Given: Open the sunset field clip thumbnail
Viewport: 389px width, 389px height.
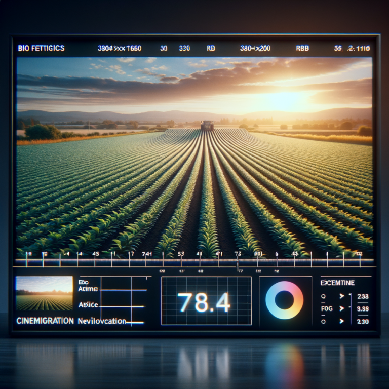Looking at the screenshot, I should coord(45,293).
